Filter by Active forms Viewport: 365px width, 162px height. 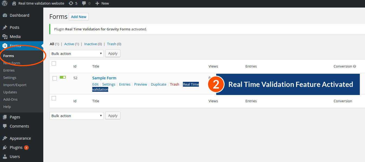tap(69, 44)
